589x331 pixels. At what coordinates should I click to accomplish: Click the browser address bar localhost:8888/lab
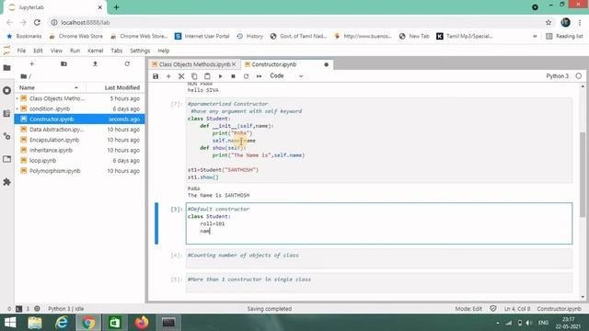(x=296, y=22)
